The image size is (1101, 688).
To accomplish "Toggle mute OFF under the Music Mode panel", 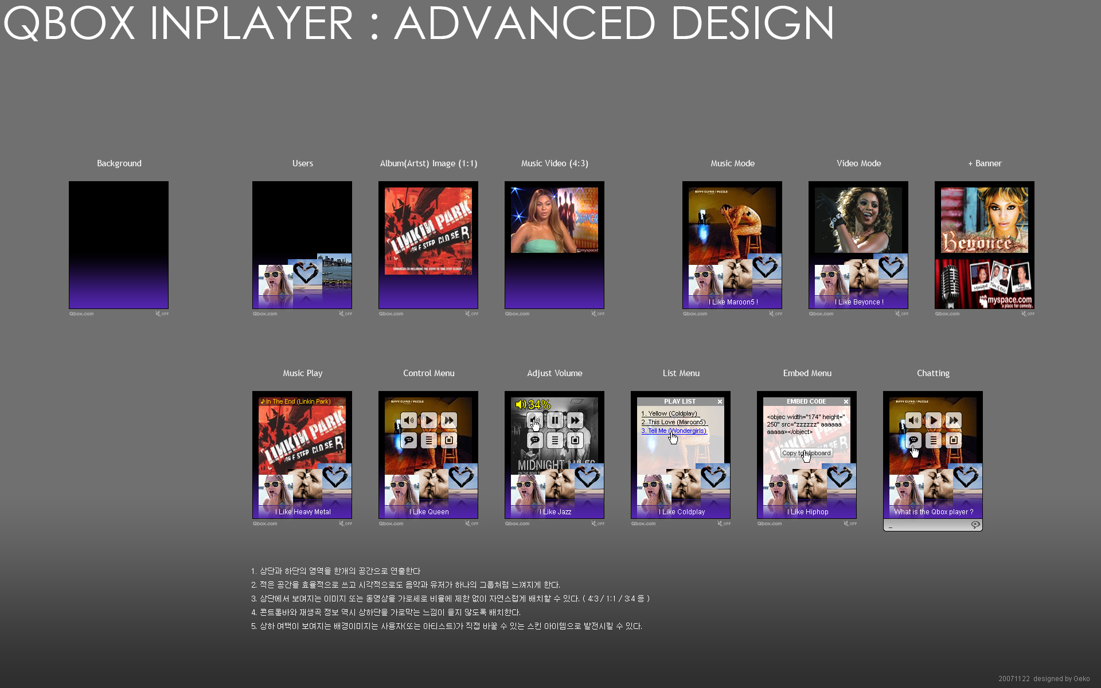I will pos(776,314).
